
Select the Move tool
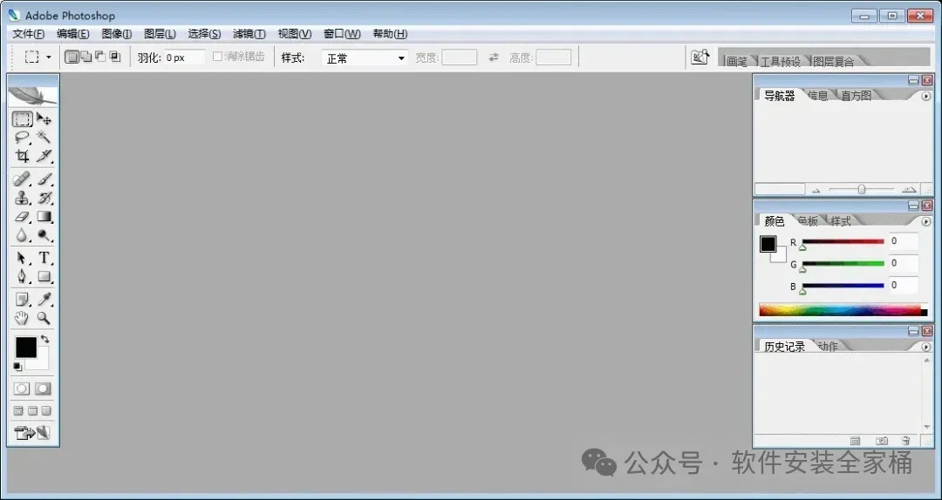pos(44,118)
